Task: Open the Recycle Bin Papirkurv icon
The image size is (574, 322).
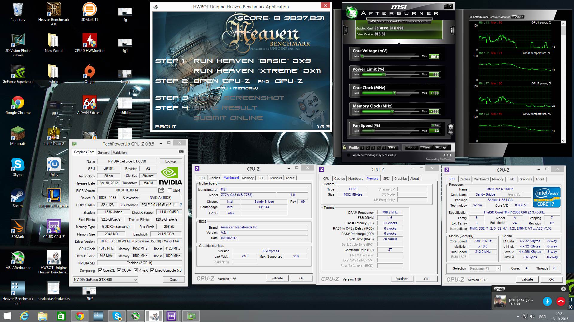Action: tap(18, 12)
